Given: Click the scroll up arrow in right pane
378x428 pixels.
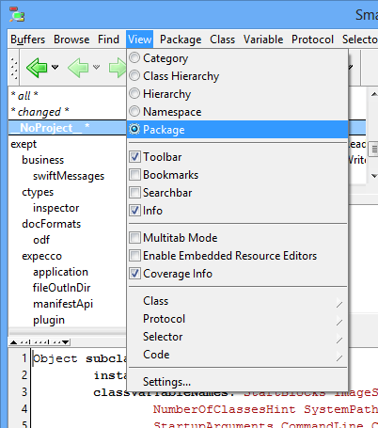Looking at the screenshot, I should pyautogui.click(x=374, y=94).
